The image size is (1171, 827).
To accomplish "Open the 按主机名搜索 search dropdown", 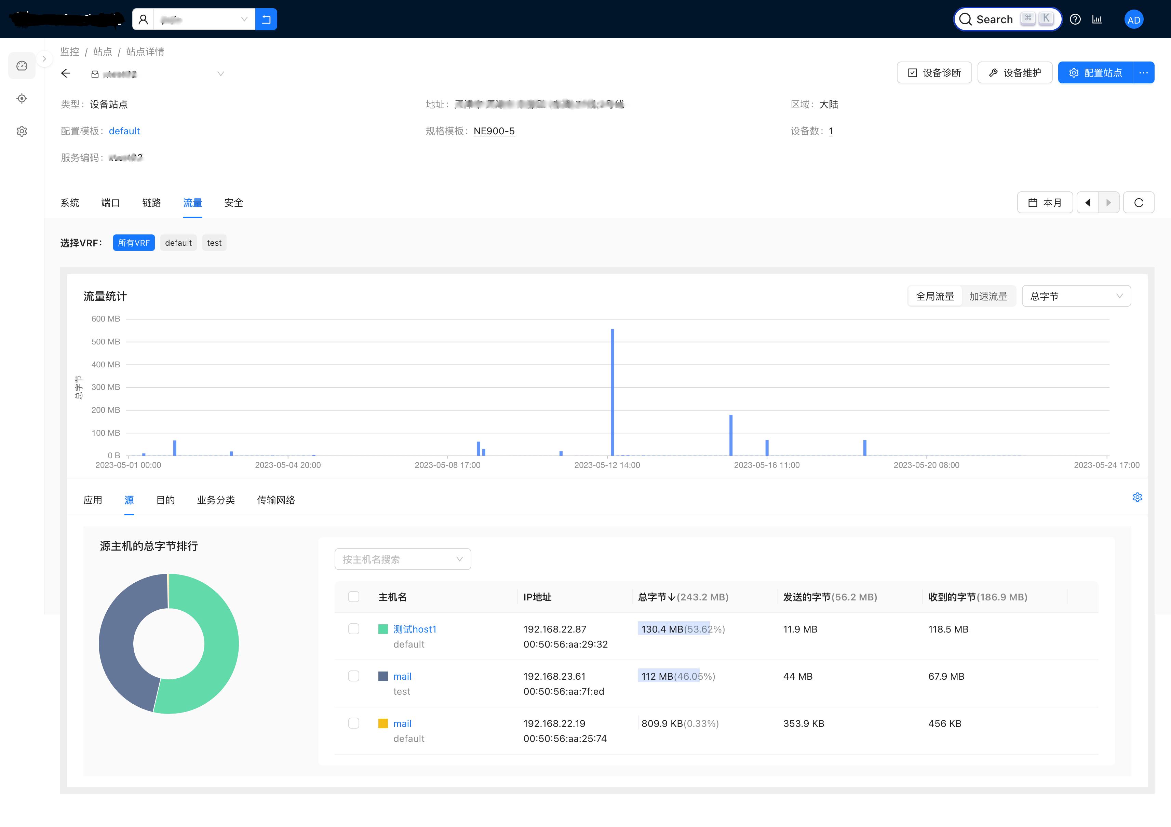I will click(x=402, y=559).
